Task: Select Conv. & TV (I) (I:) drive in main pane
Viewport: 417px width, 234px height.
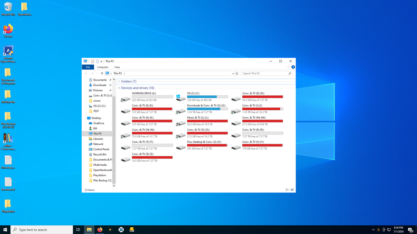Action: [x=257, y=109]
